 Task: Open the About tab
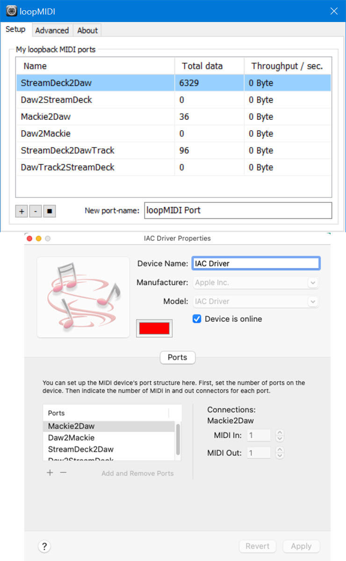[87, 30]
